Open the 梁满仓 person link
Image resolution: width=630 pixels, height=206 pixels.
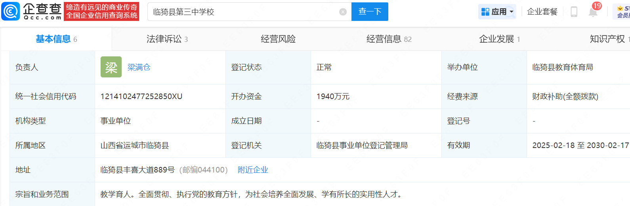pos(139,67)
